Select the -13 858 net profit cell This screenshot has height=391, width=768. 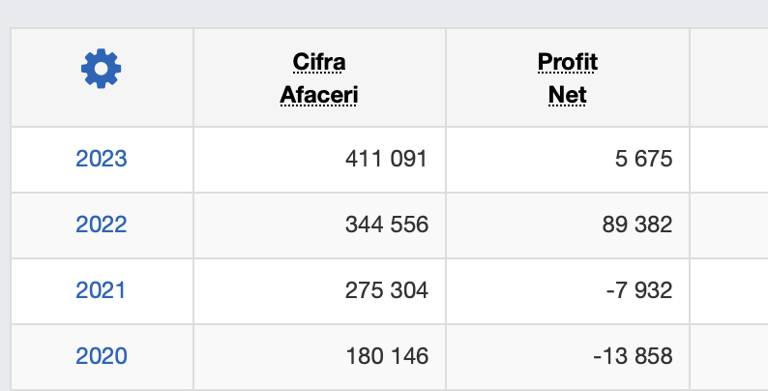pos(567,357)
